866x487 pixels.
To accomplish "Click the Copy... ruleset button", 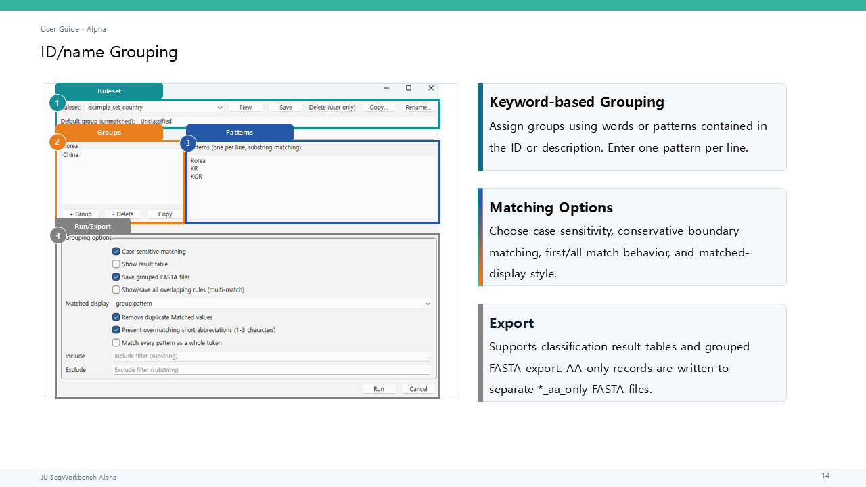I will pos(379,107).
